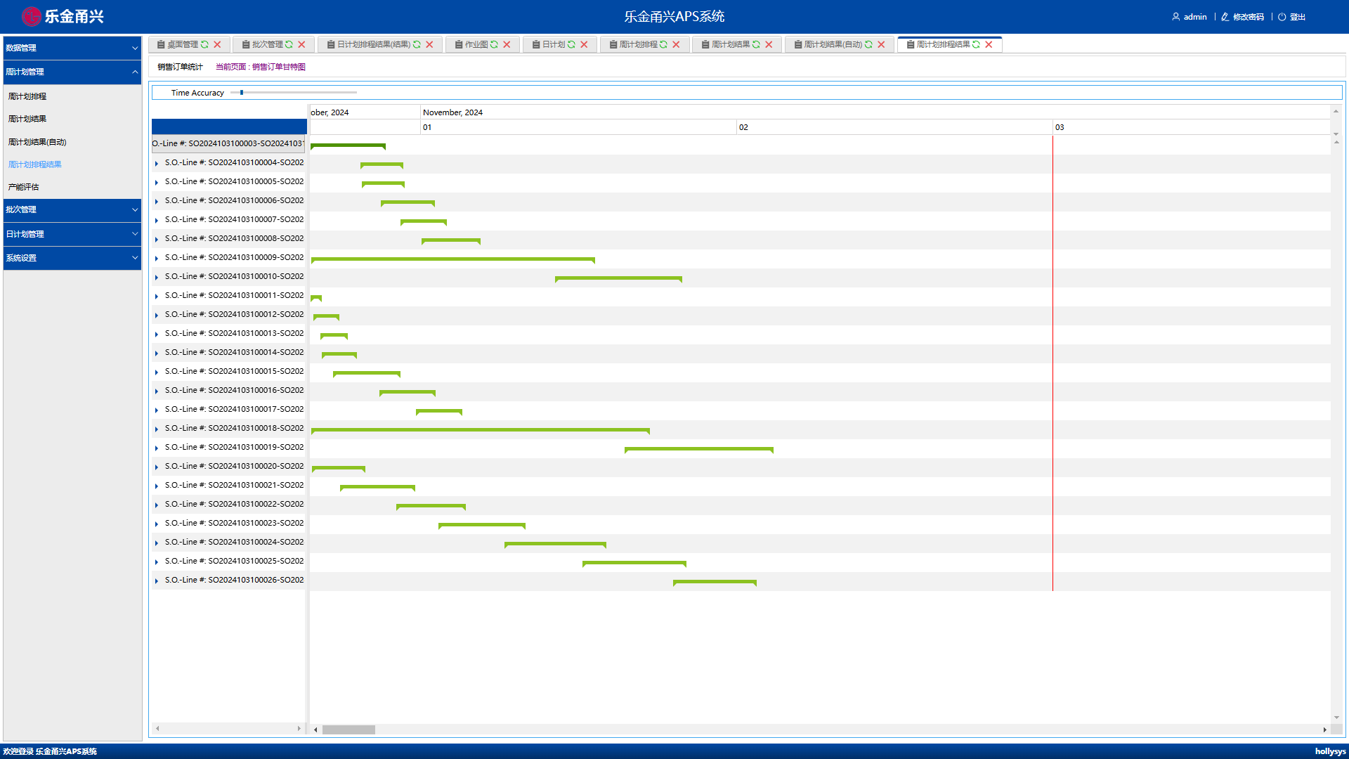The image size is (1349, 759).
Task: Refresh the 作业图 tab
Action: [494, 44]
